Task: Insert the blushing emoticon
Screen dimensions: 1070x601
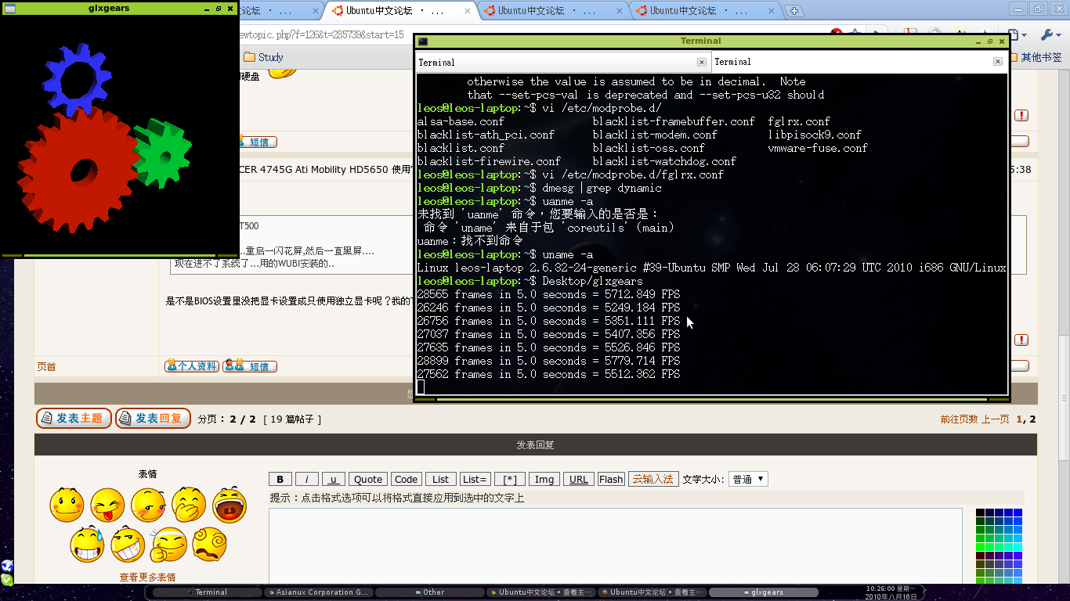Action: click(148, 505)
